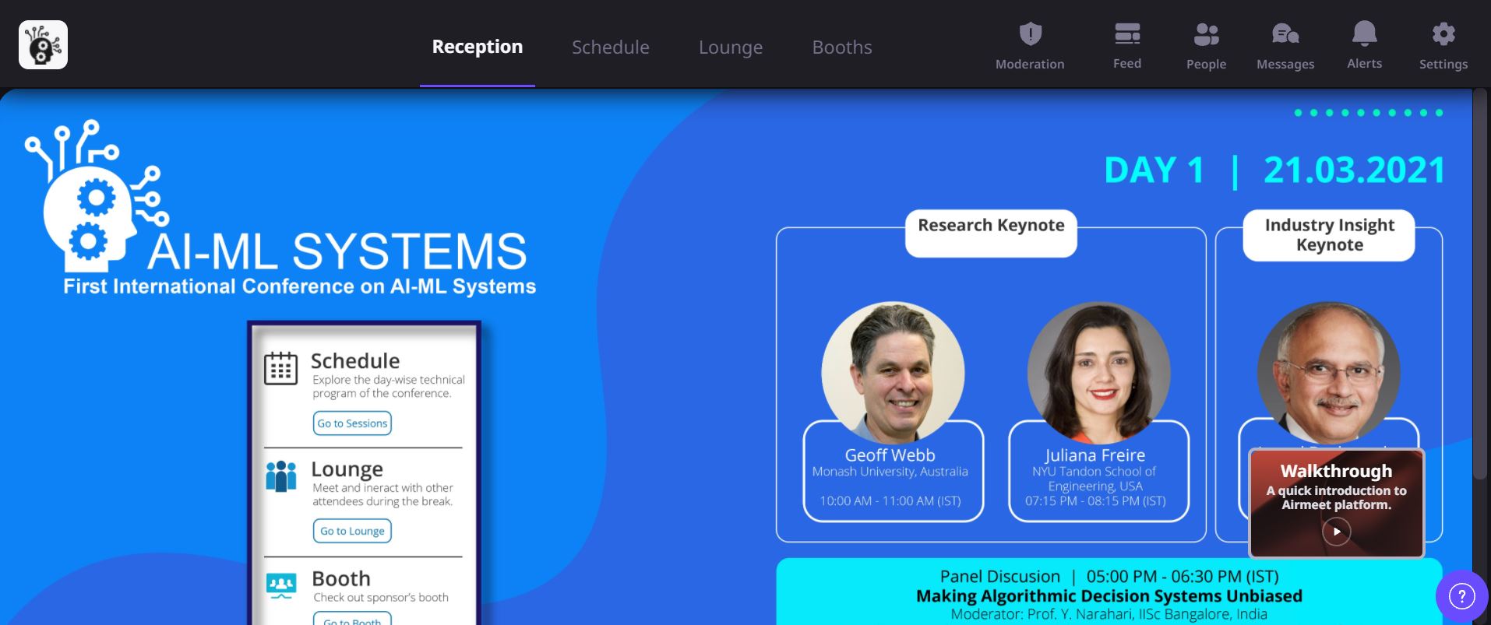Click the page vertical scrollbar

[x=1480, y=285]
